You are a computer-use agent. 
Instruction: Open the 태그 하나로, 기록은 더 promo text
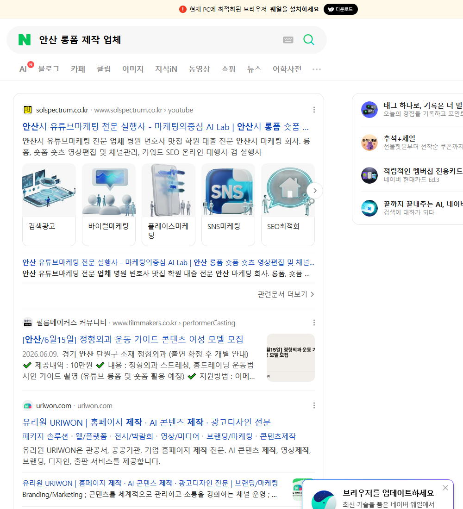423,106
